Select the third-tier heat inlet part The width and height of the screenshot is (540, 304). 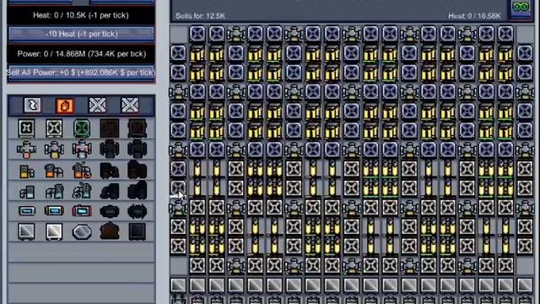[x=82, y=171]
